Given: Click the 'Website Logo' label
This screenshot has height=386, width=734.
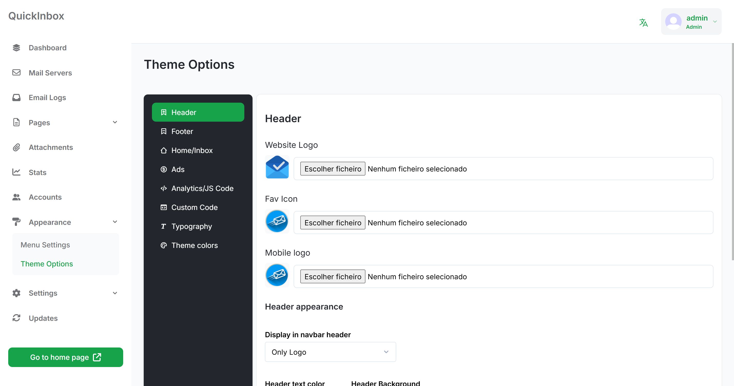Looking at the screenshot, I should tap(291, 145).
